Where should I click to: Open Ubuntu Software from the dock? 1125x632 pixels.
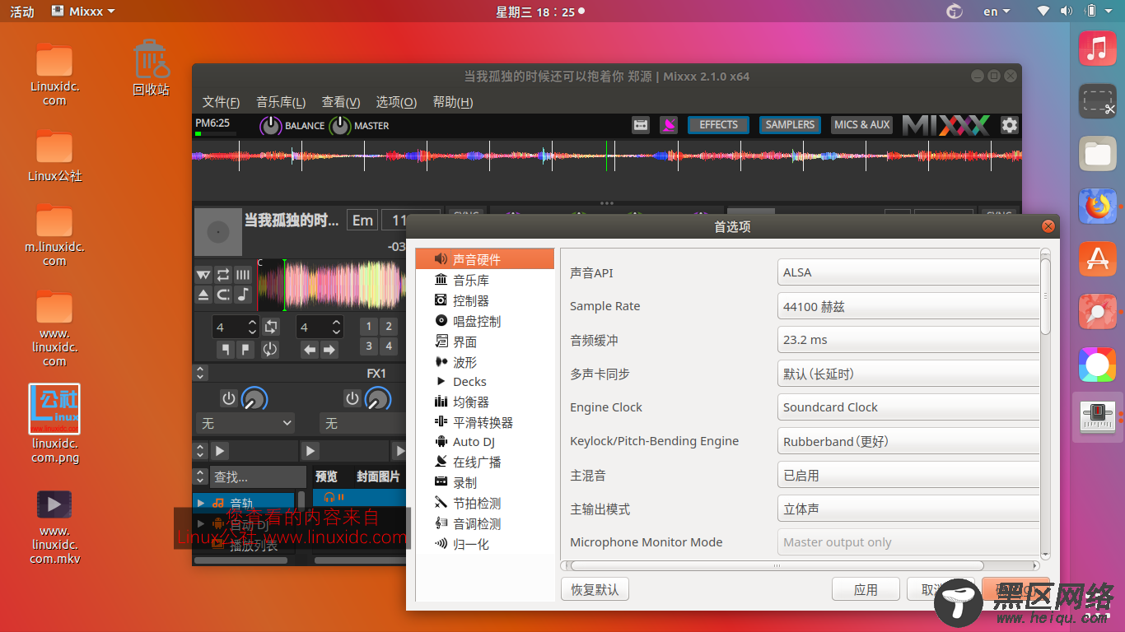click(x=1097, y=259)
